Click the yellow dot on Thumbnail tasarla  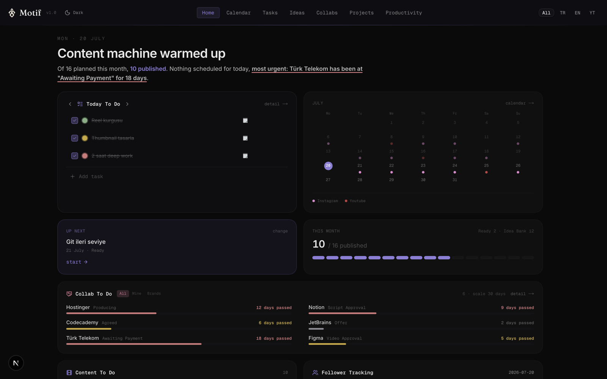point(85,138)
